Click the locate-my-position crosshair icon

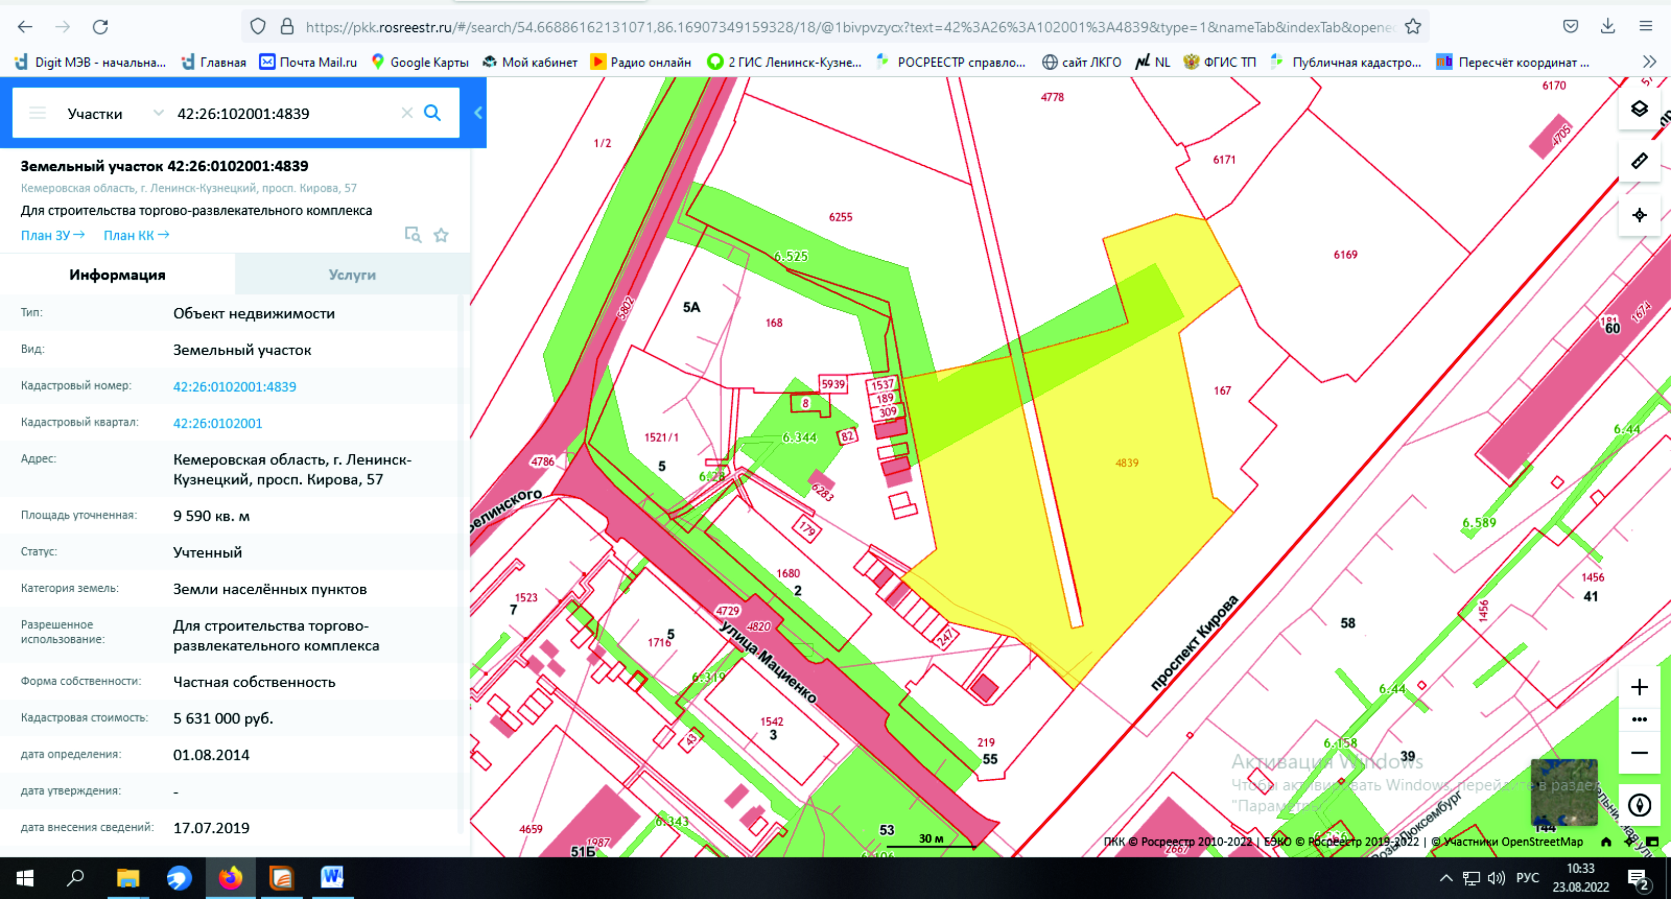1638,215
